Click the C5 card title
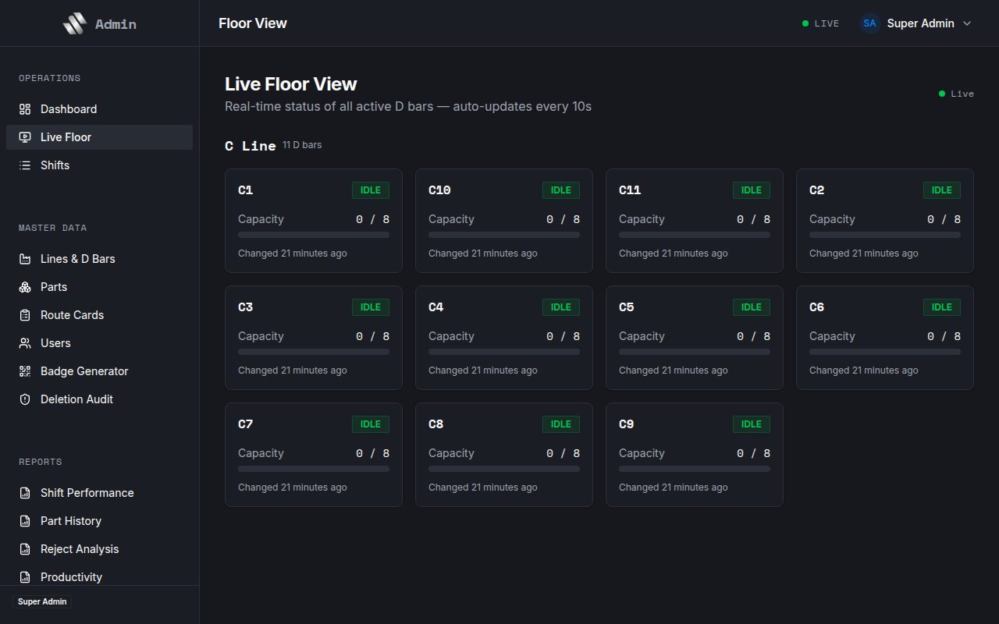The image size is (999, 624). click(627, 307)
